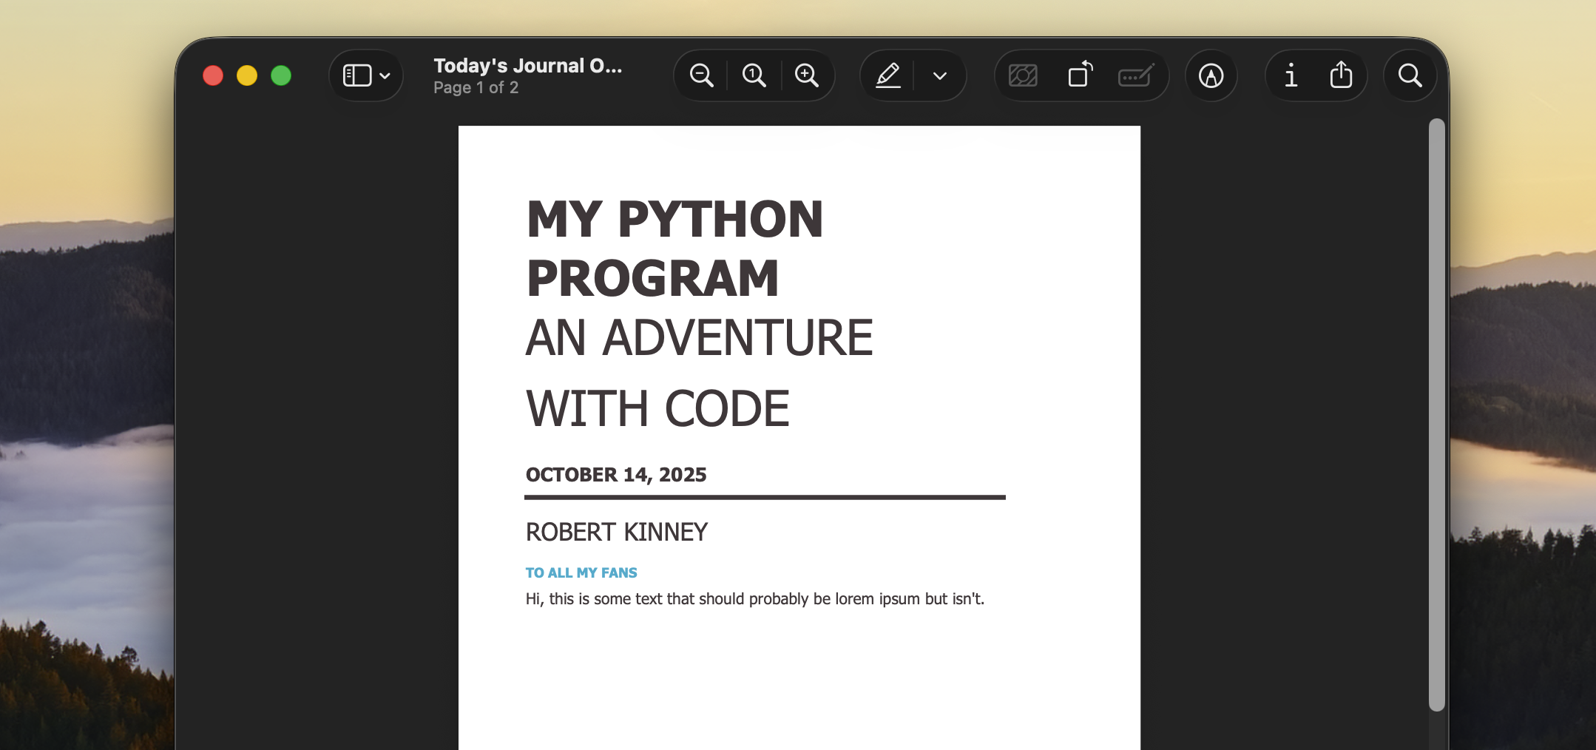Enable text highlighting mode
The height and width of the screenshot is (750, 1596).
coord(887,75)
